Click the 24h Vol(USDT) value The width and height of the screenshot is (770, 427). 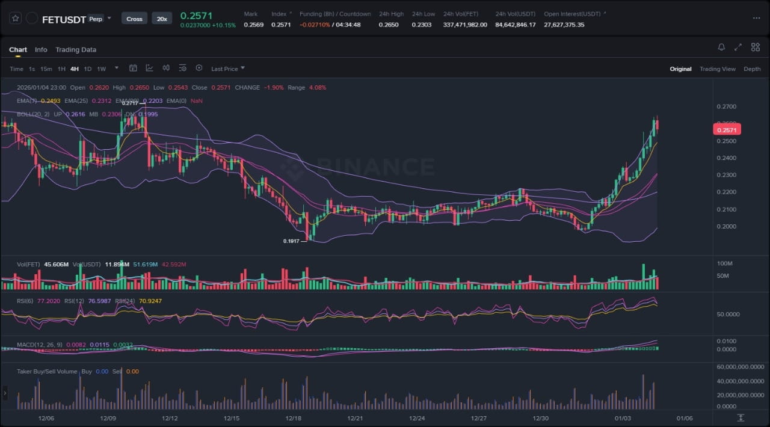coord(515,25)
